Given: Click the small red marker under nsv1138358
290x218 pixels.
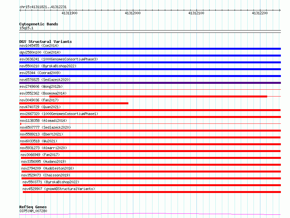Looking at the screenshot, I should 21,124.
